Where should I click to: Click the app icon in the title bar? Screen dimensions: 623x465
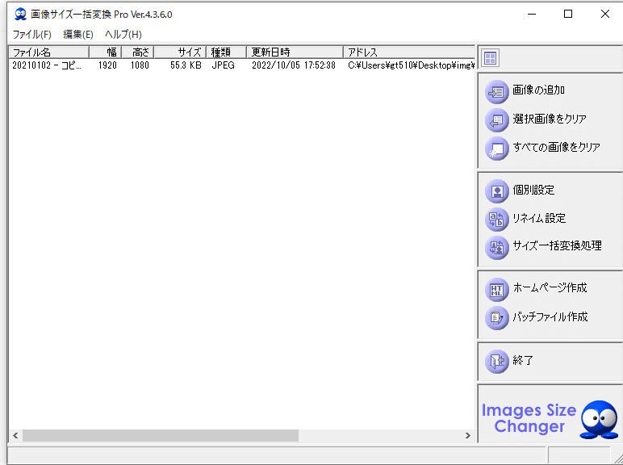coord(20,15)
